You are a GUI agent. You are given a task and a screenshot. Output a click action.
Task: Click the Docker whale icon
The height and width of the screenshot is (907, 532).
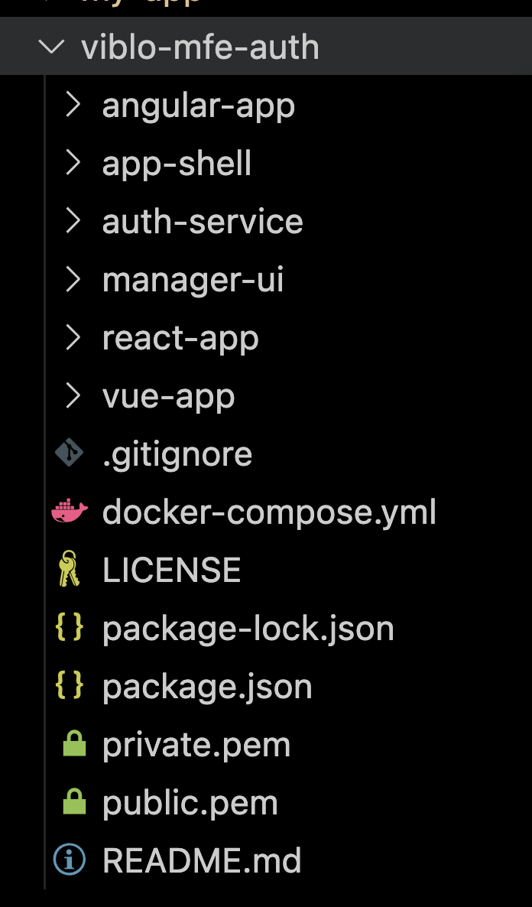click(x=70, y=512)
